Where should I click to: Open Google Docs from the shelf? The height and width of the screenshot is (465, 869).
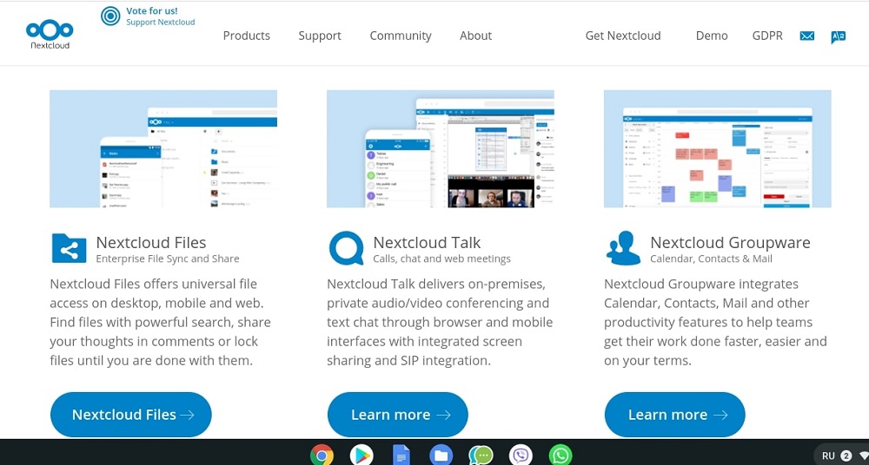[x=401, y=455]
